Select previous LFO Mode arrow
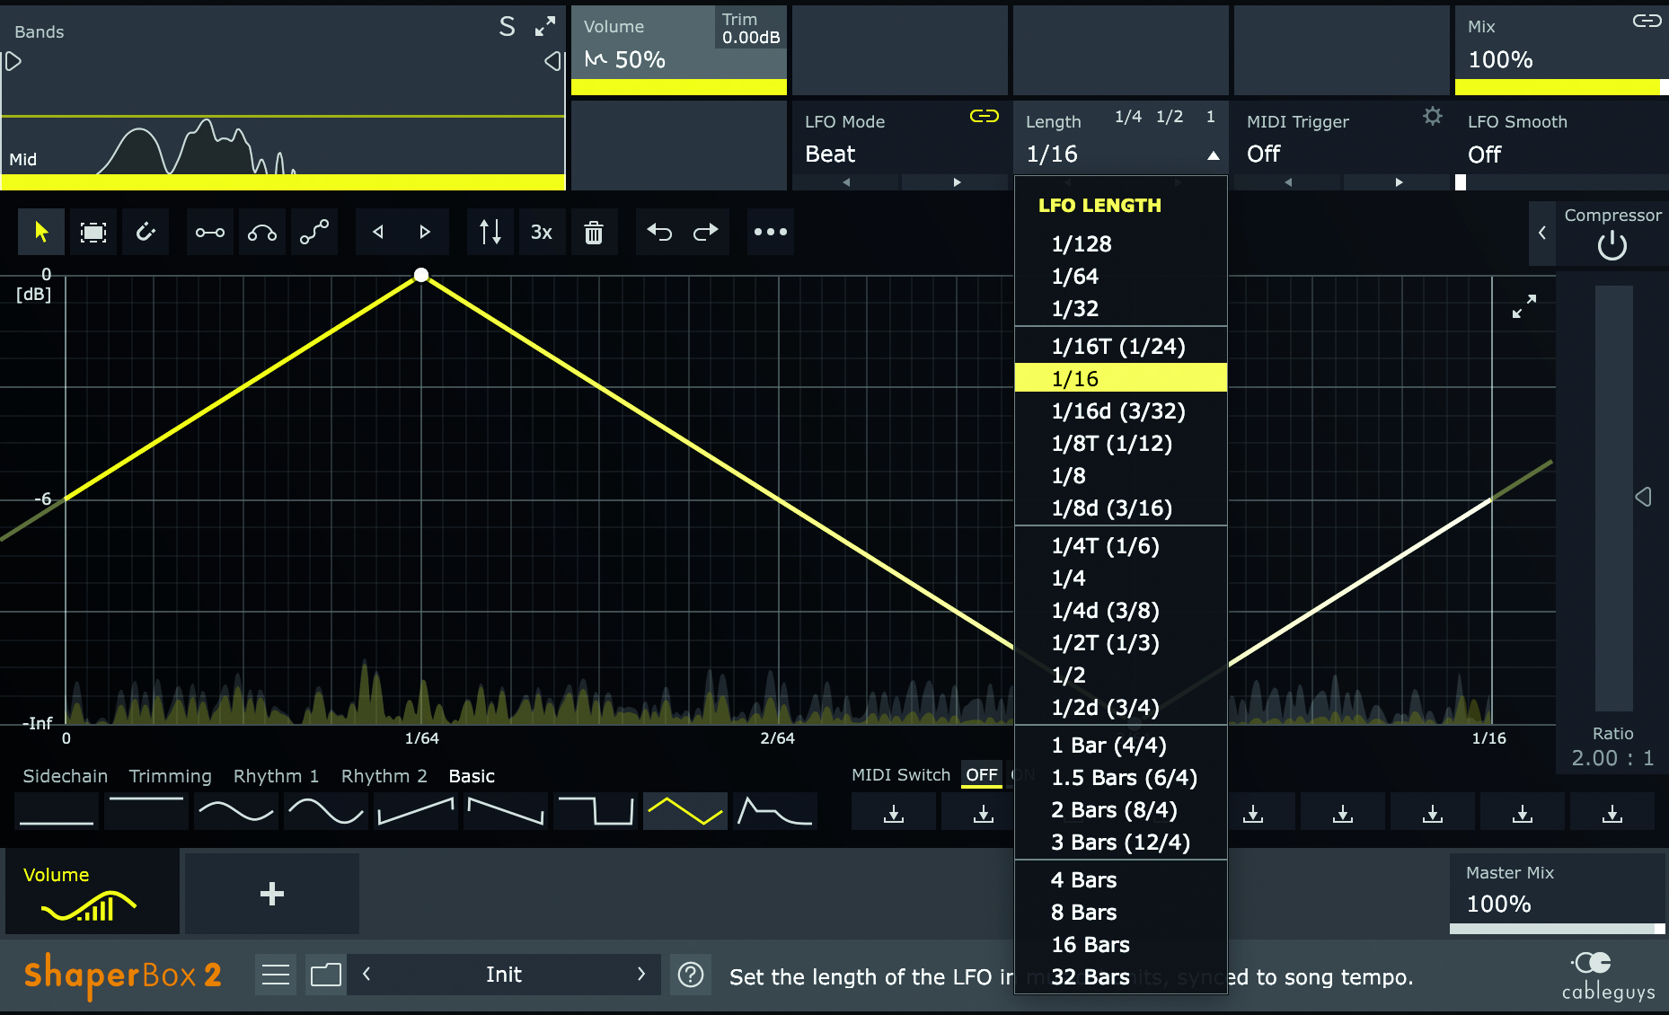The image size is (1669, 1015). click(x=846, y=182)
